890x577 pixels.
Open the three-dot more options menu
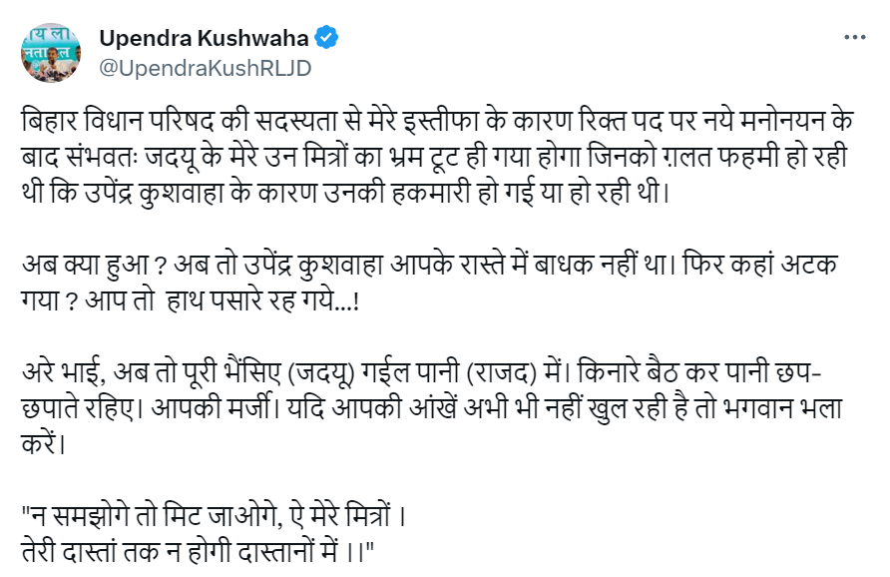855,38
